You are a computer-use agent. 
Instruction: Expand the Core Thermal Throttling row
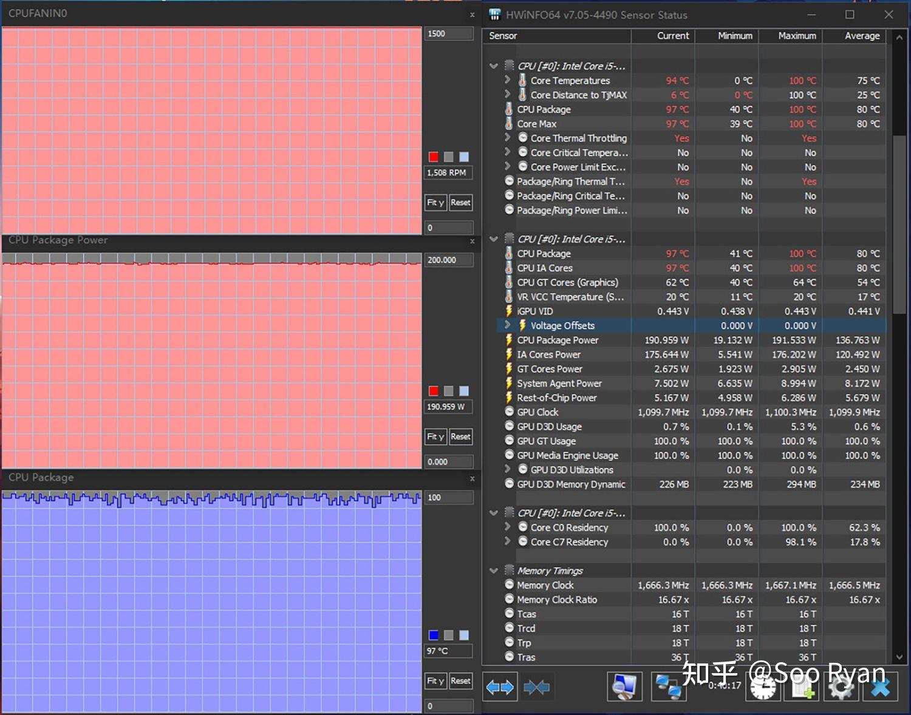[x=508, y=138]
